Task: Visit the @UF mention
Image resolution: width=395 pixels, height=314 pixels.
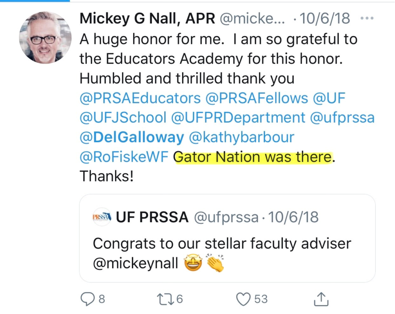Action: point(329,98)
